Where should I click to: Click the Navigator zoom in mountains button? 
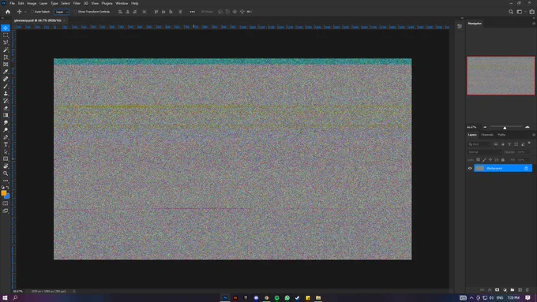pos(528,127)
